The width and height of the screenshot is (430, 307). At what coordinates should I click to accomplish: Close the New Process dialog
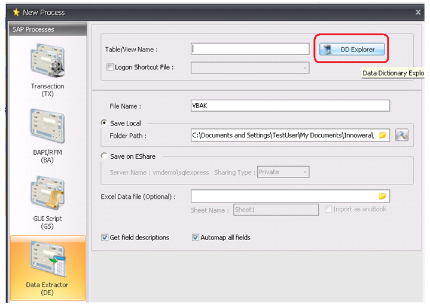[x=418, y=12]
